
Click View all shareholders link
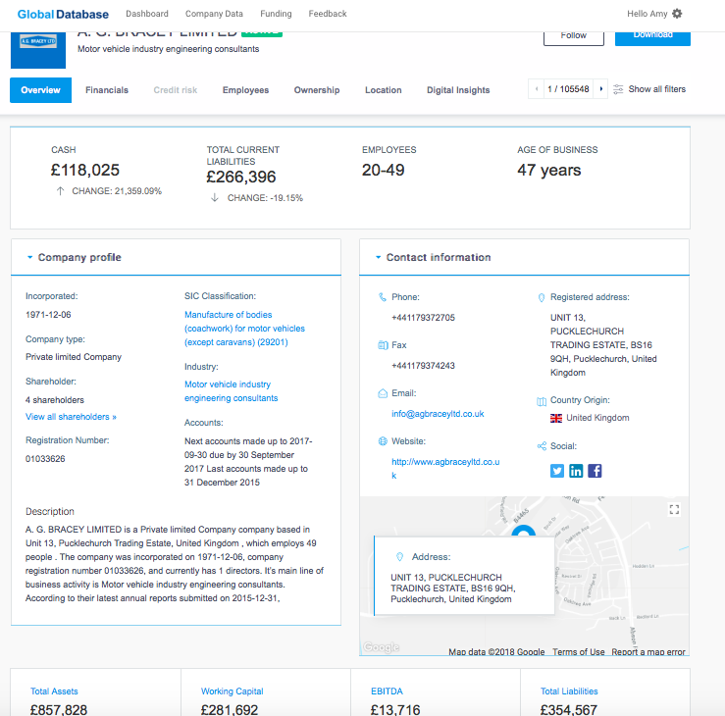tap(71, 417)
